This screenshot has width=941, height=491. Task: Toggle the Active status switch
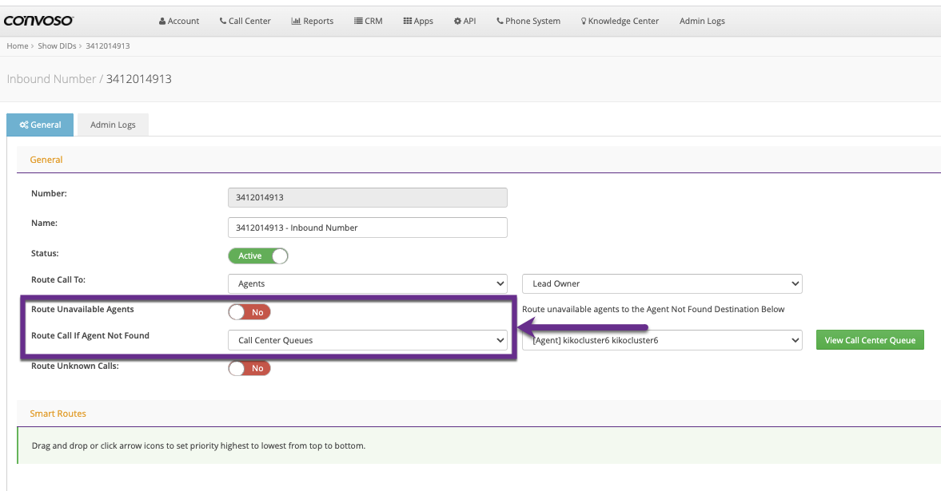coord(257,256)
